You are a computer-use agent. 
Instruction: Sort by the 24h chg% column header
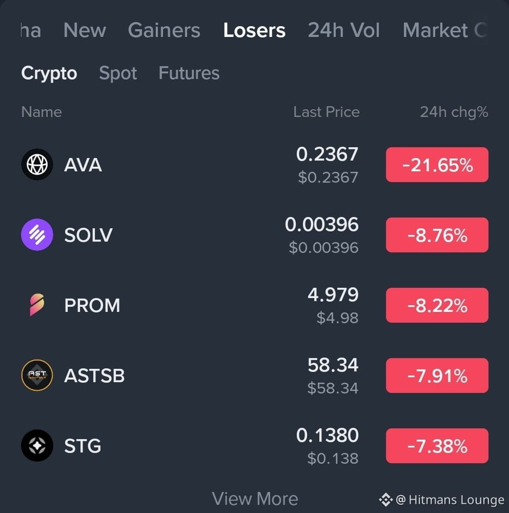point(454,112)
